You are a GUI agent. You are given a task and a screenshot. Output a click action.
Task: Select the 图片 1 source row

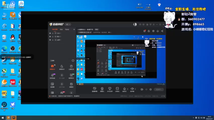[x=62, y=37]
